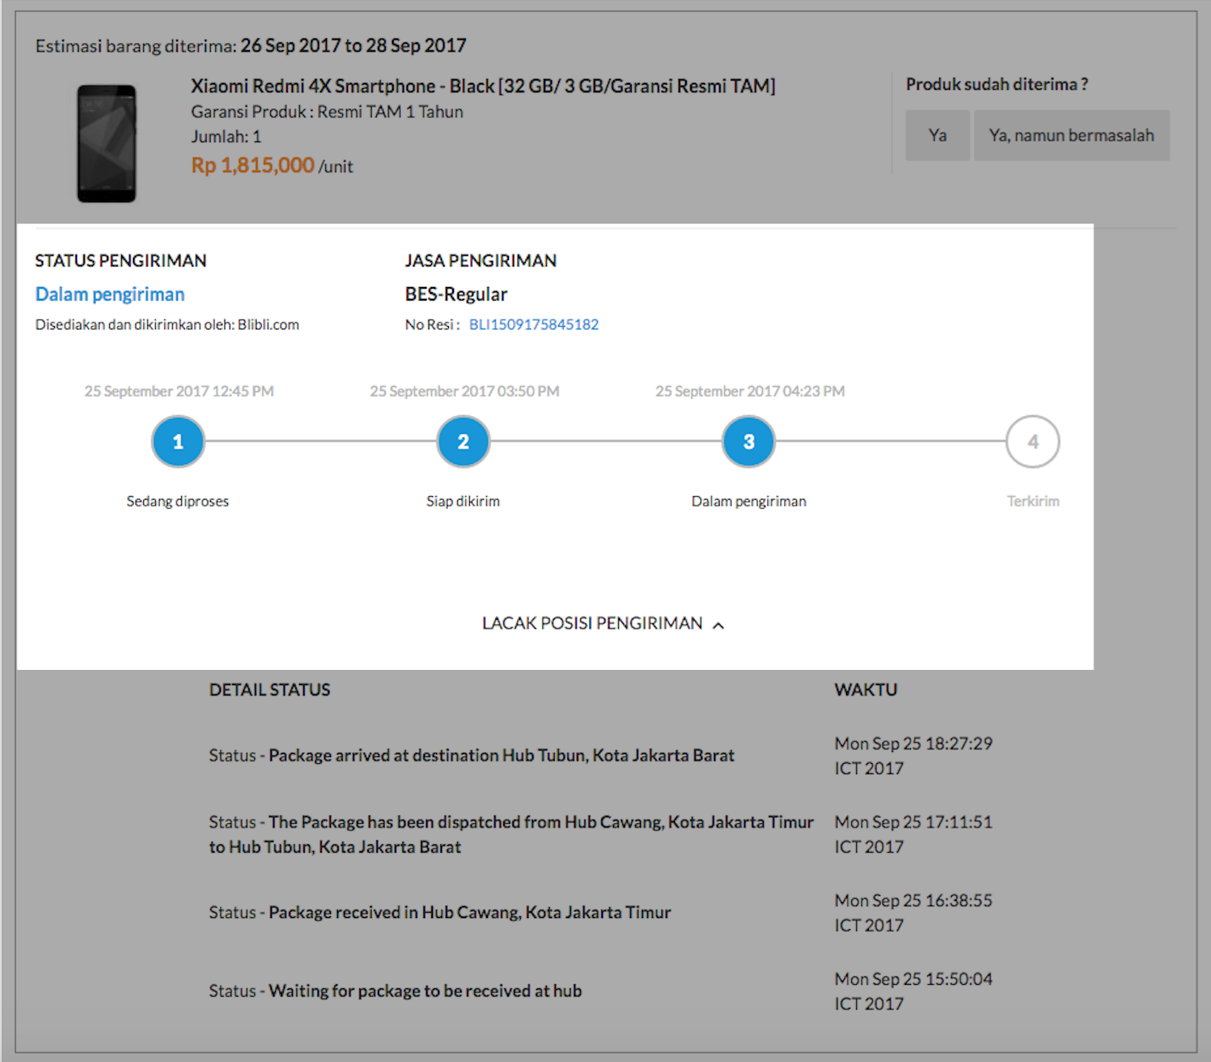Open the Xiaomi Redmi 4X Smartphone product title
This screenshot has height=1062, width=1211.
(483, 86)
